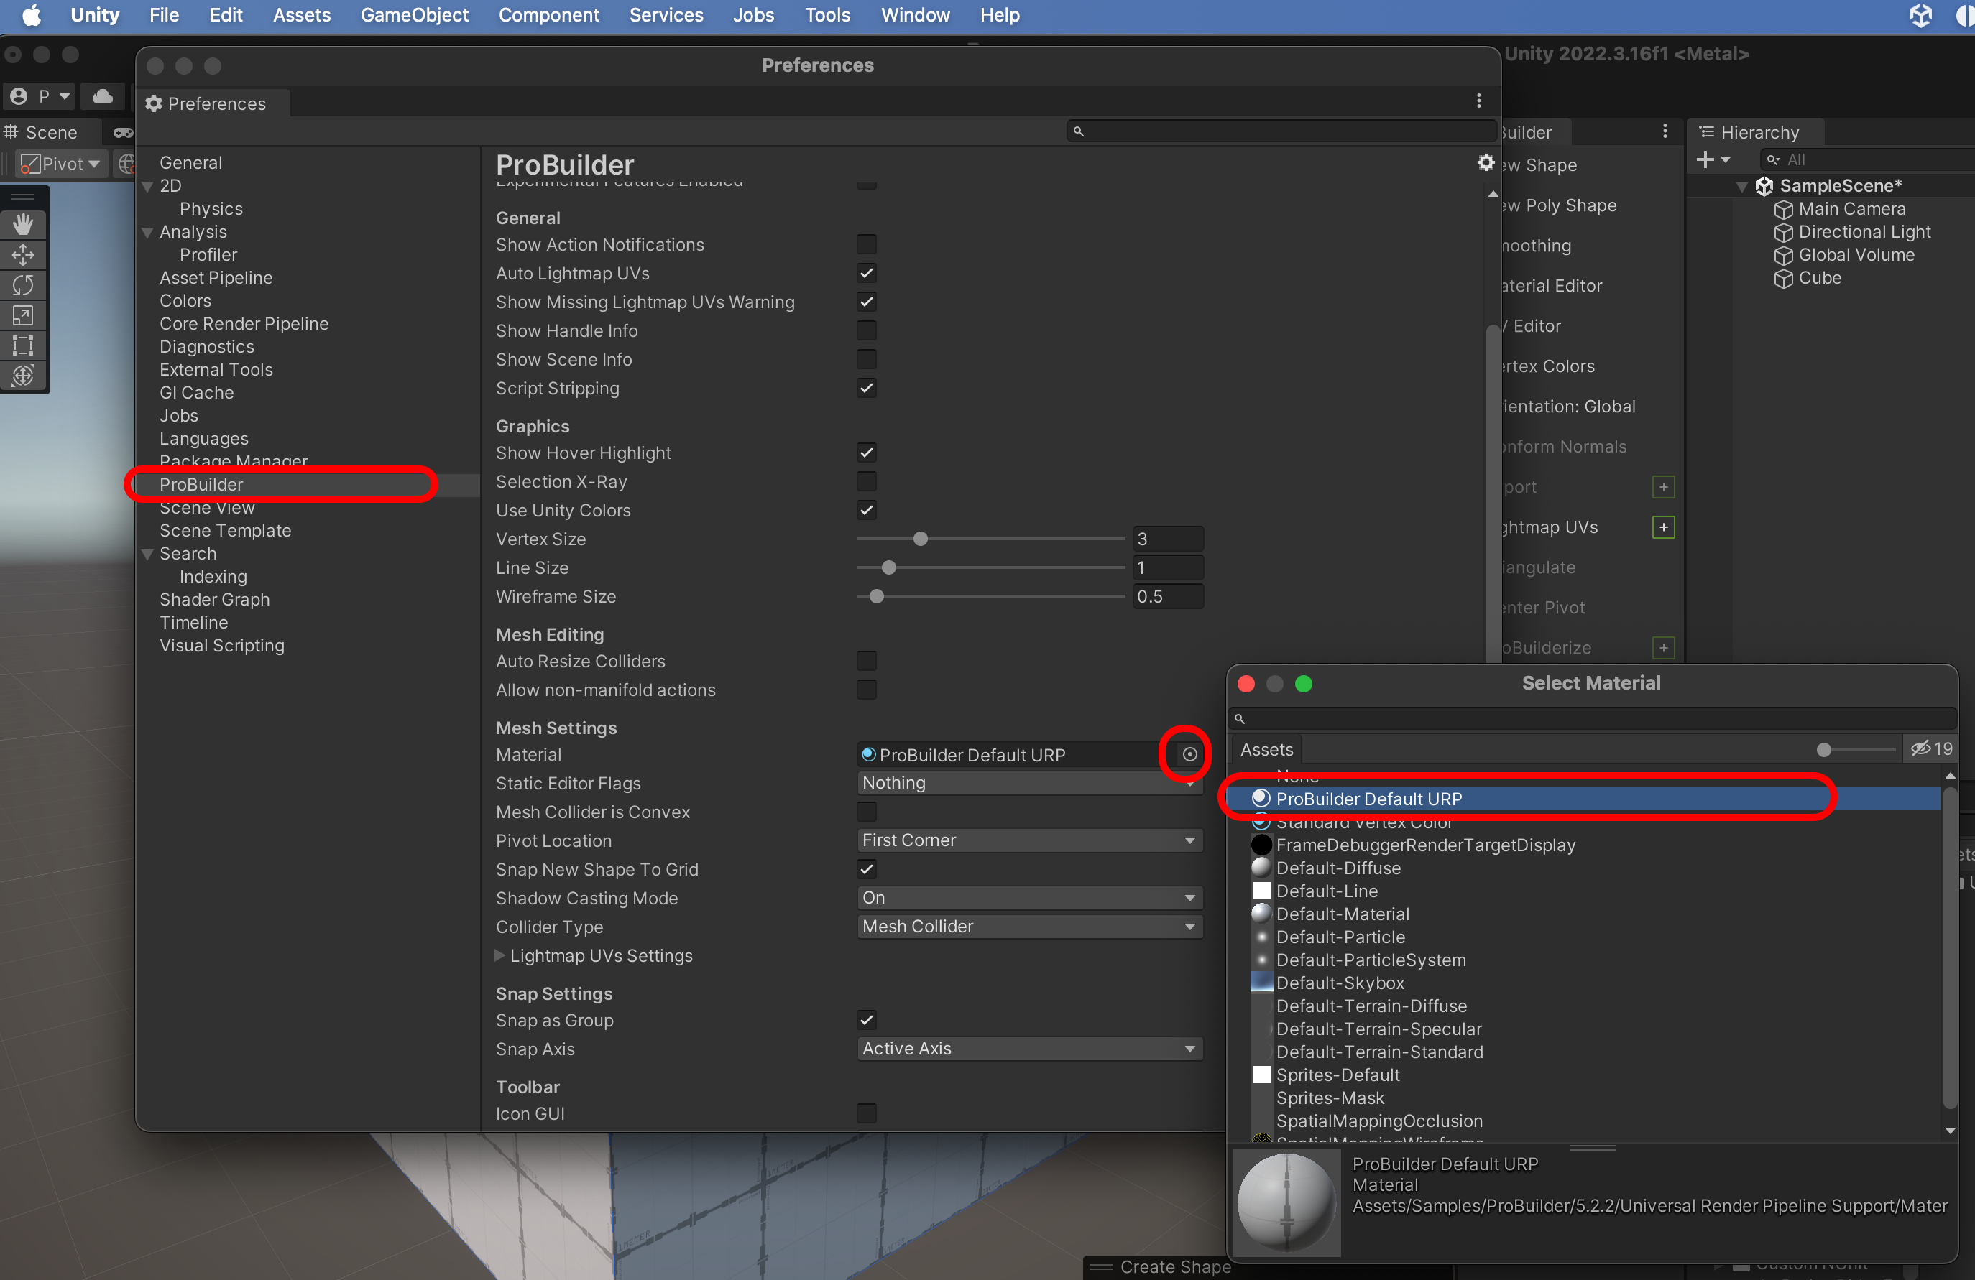1975x1280 pixels.
Task: Click the Material object picker circle
Action: click(x=1189, y=754)
